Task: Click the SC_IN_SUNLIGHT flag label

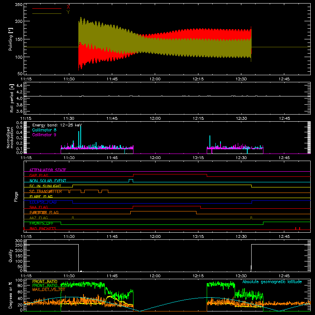Action: pos(45,186)
